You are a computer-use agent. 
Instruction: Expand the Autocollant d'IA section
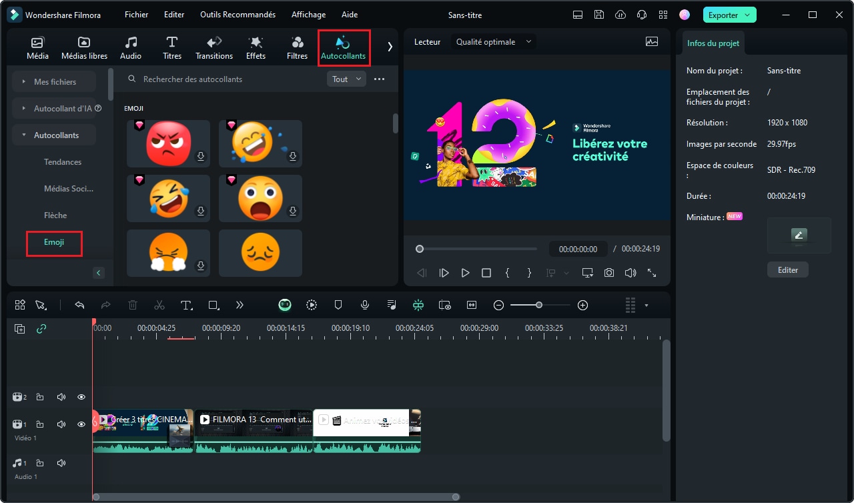54,108
